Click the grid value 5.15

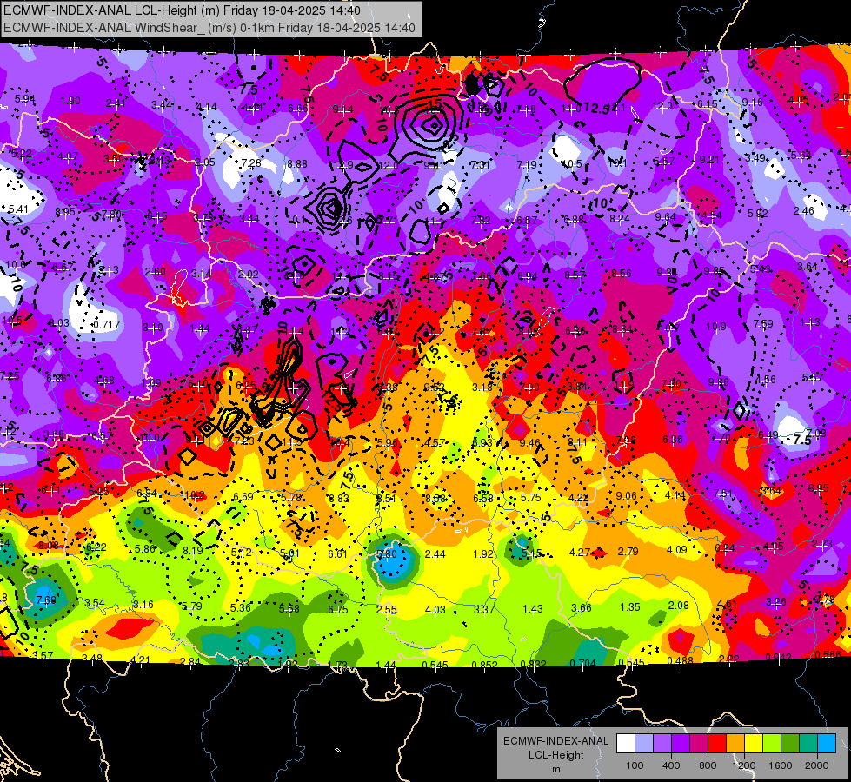point(531,554)
